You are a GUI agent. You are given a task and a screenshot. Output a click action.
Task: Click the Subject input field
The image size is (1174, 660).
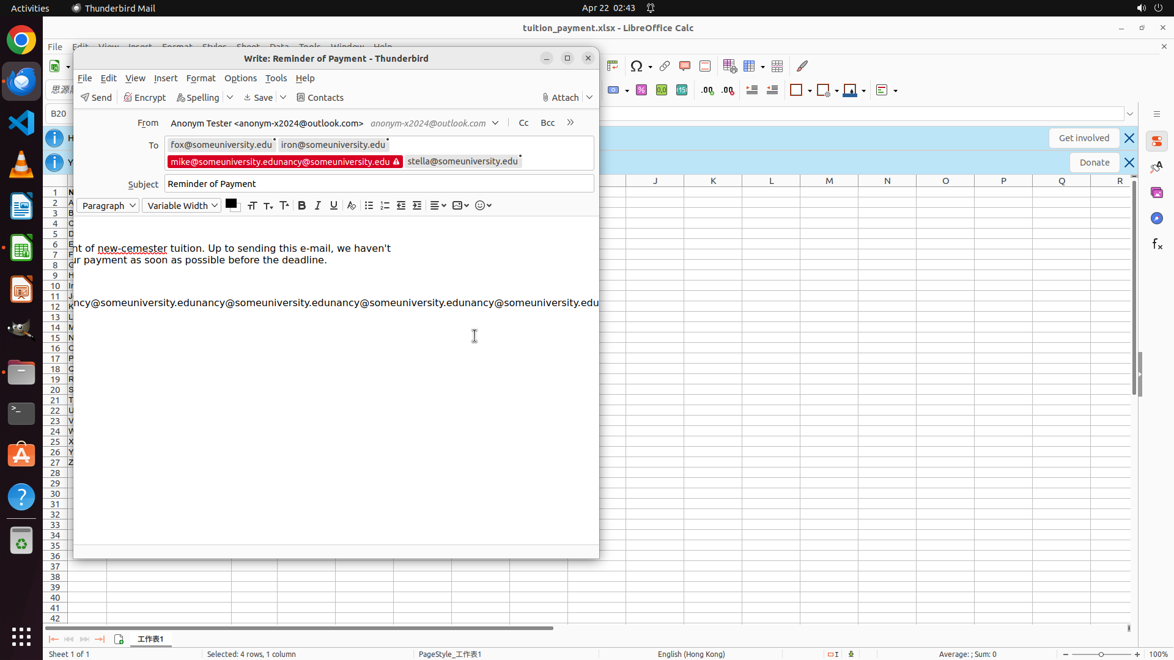pyautogui.click(x=378, y=184)
